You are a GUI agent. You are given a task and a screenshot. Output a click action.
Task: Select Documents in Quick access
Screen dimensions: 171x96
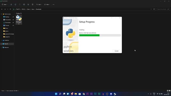coord(8,20)
